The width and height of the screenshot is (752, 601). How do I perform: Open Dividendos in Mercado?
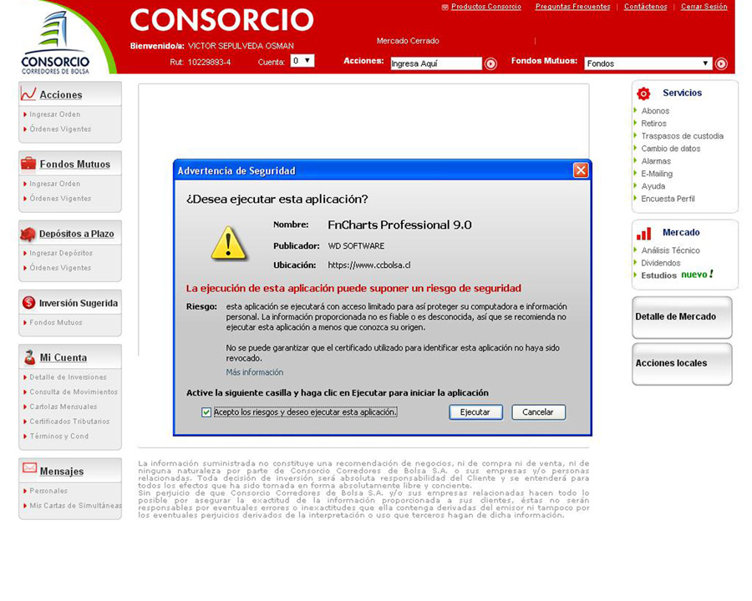pyautogui.click(x=660, y=263)
